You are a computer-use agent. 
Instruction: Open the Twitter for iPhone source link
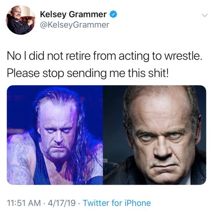click(x=117, y=203)
